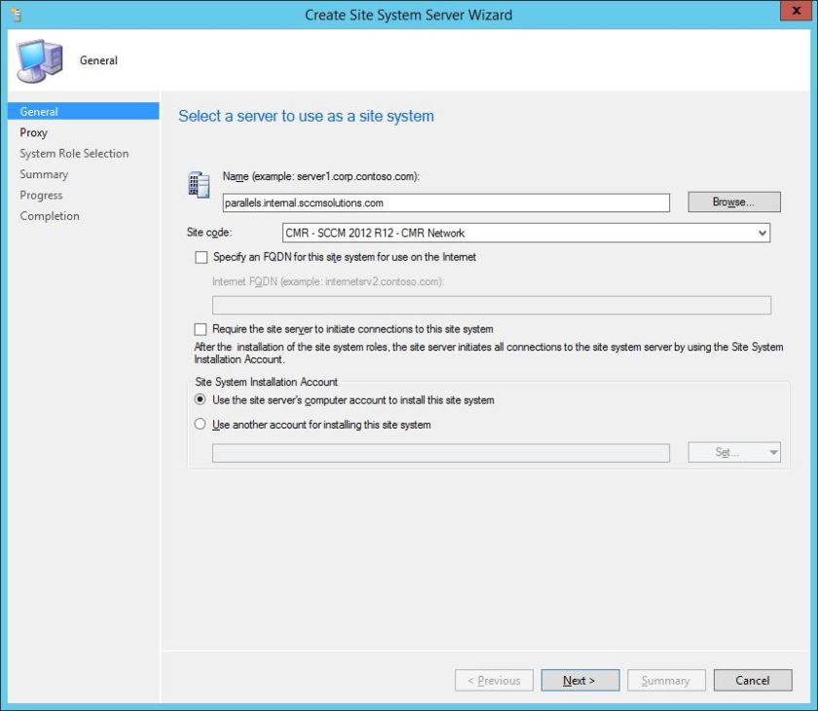
Task: Select the Proxy step in the sidebar
Action: click(x=34, y=131)
